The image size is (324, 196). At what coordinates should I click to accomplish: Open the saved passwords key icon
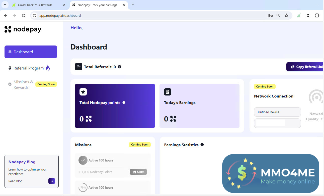[x=270, y=15]
